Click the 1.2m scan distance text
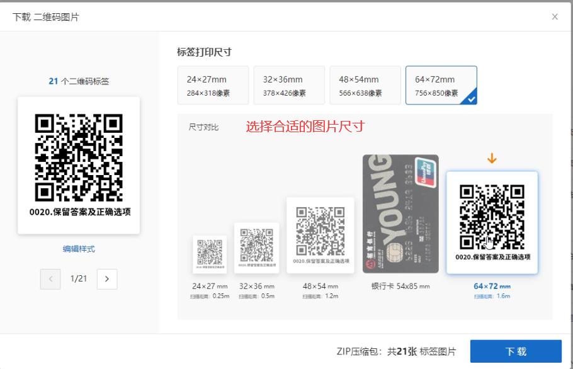This screenshot has height=369, width=573. [x=321, y=296]
